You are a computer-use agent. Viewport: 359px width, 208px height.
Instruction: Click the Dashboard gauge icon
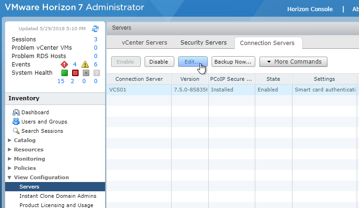(16, 112)
